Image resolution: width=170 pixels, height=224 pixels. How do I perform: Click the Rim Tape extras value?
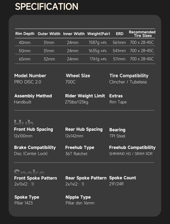coord(118,102)
